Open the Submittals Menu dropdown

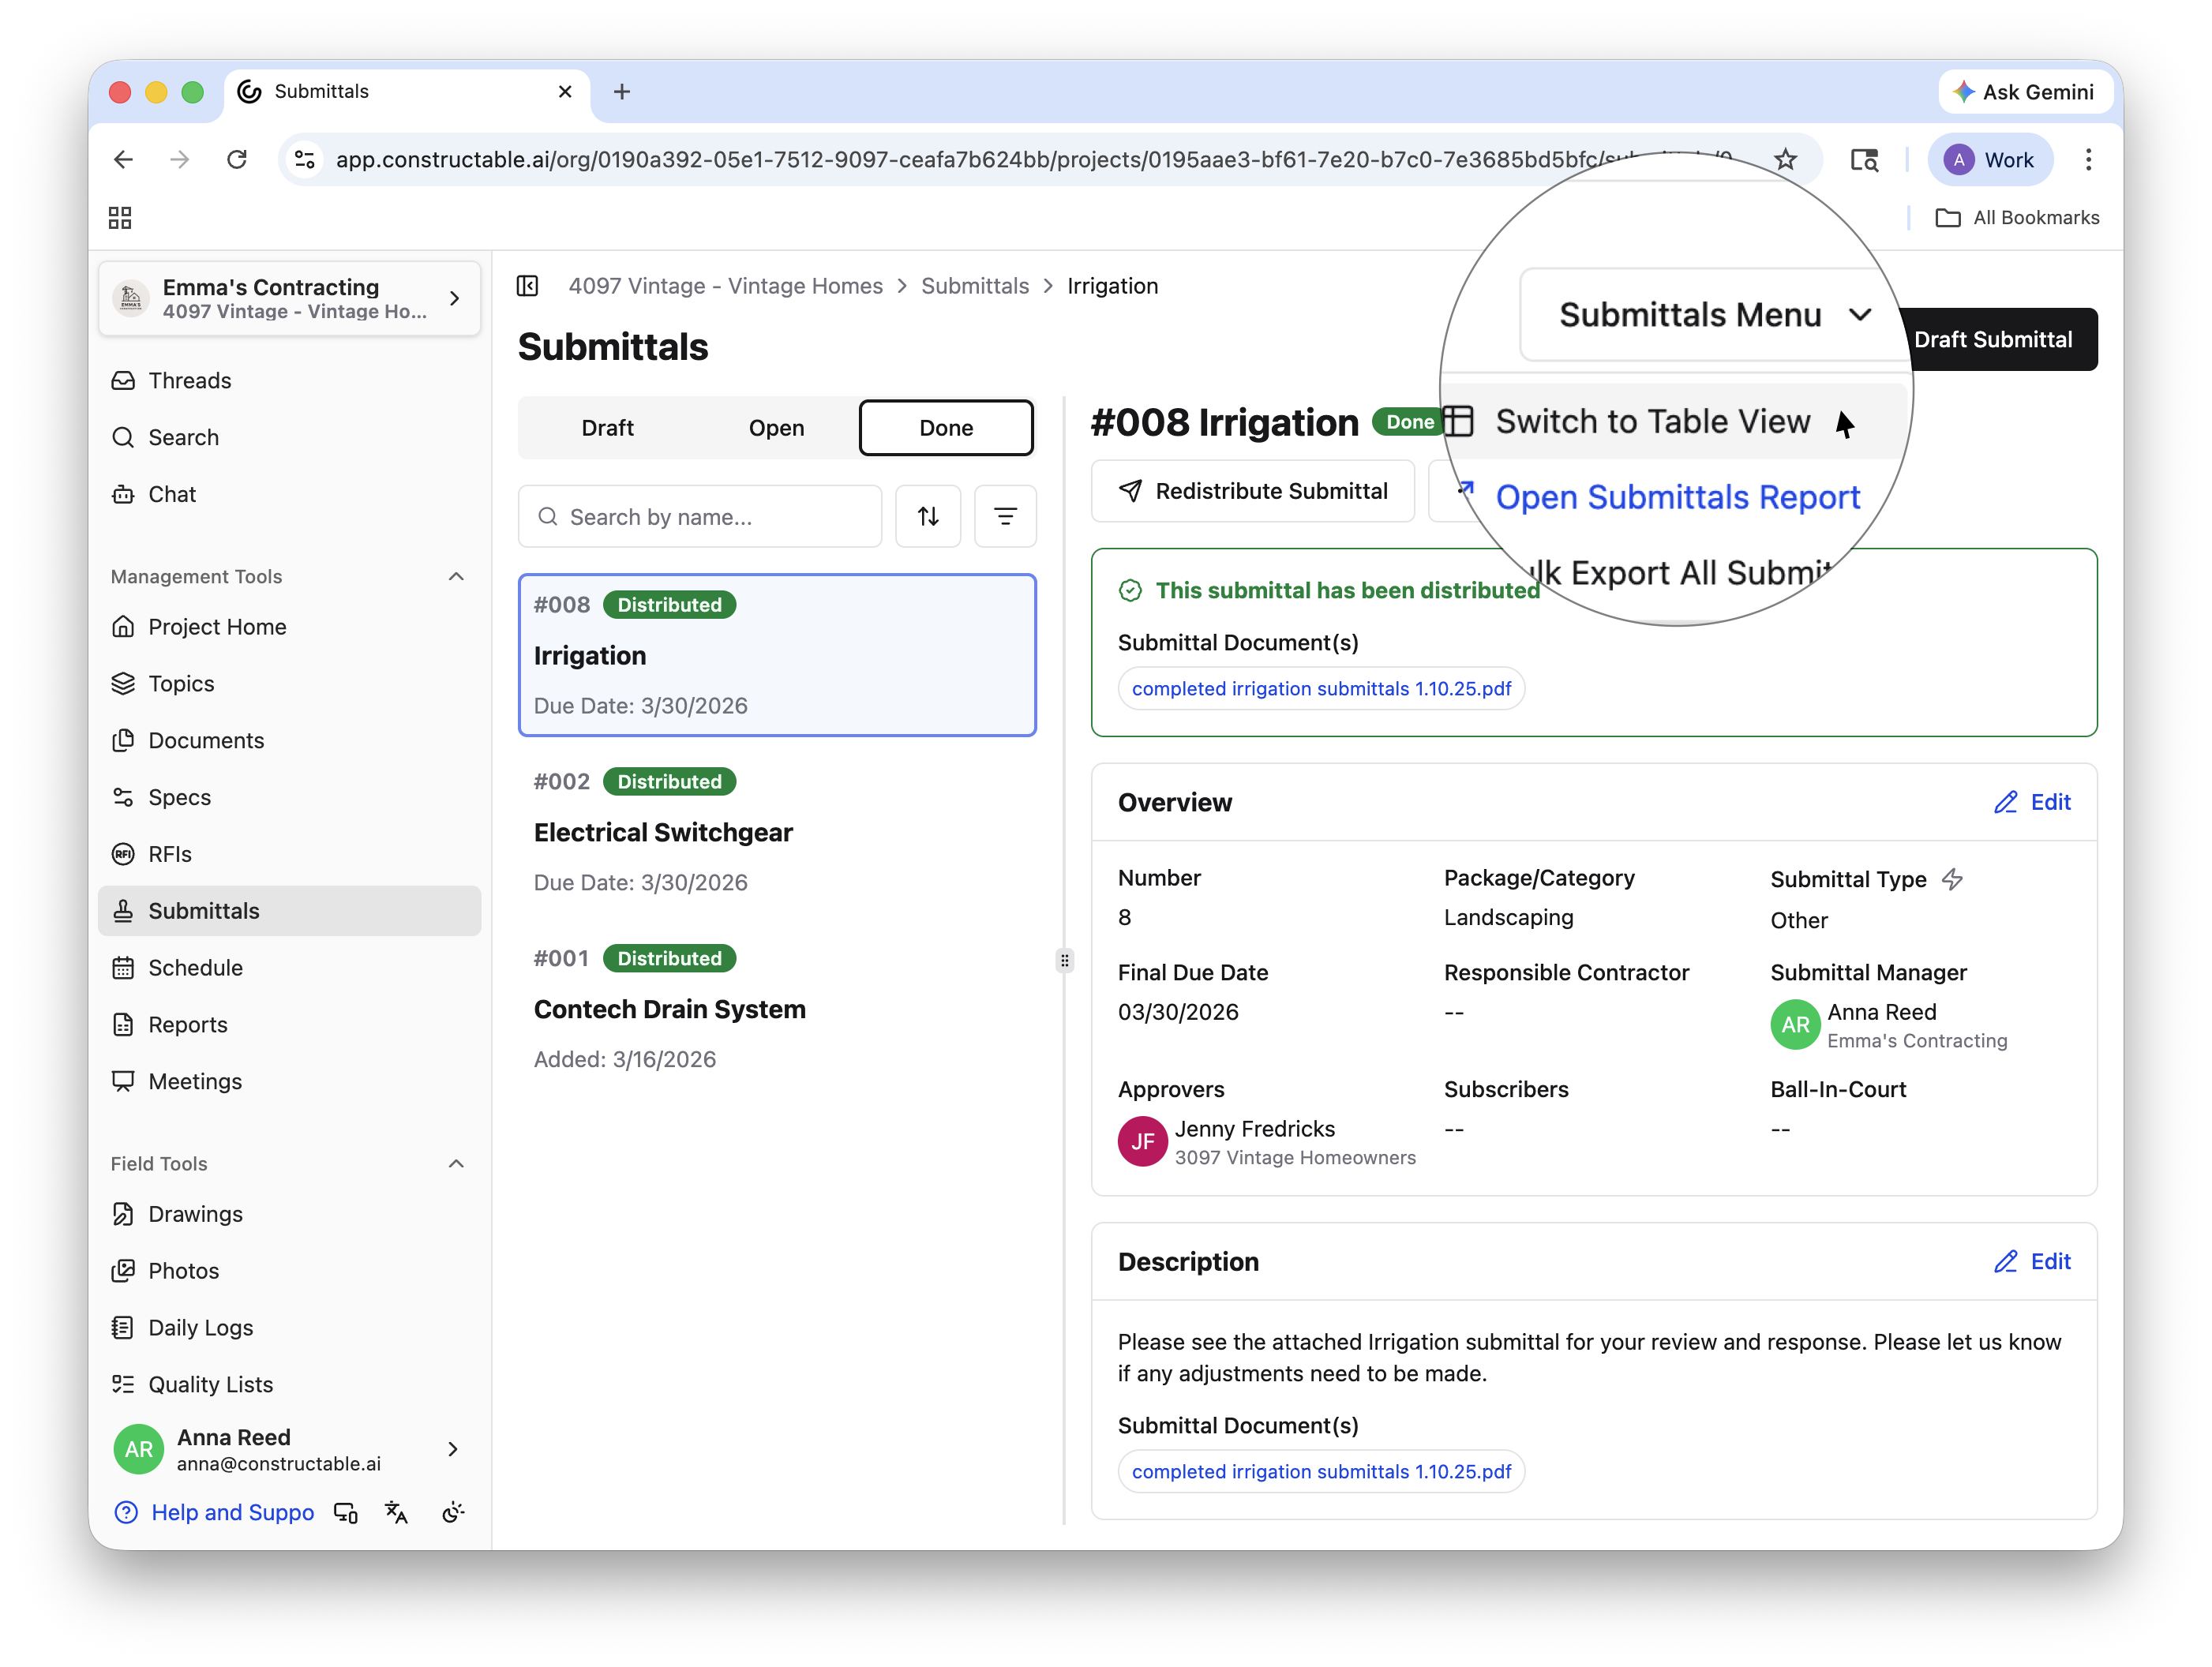click(x=1714, y=314)
